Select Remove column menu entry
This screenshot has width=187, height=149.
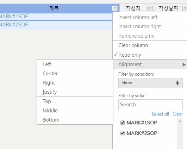(x=150, y=36)
